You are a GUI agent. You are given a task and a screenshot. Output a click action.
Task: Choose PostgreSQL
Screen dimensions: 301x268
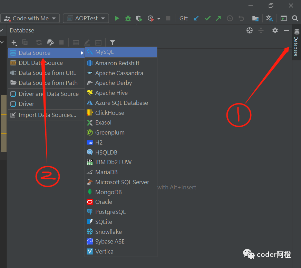click(121, 212)
